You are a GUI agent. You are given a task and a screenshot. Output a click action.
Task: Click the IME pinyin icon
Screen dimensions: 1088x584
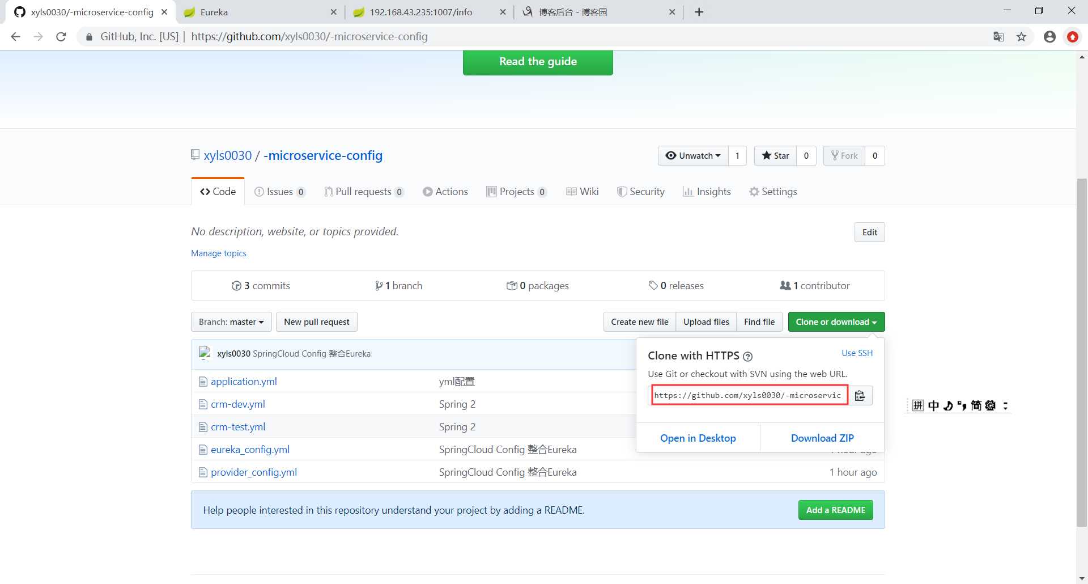pos(918,405)
